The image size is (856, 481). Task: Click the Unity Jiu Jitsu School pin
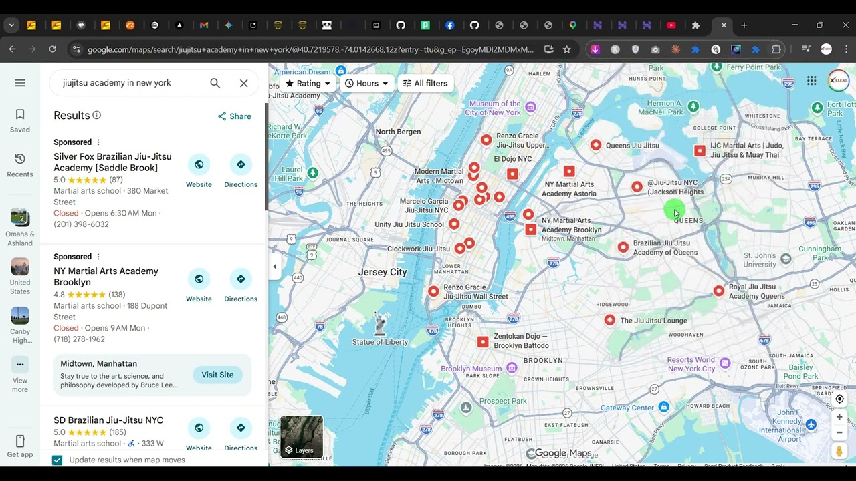tap(454, 224)
